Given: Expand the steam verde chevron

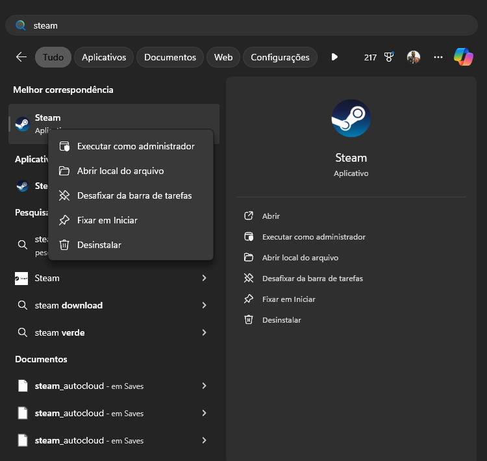Looking at the screenshot, I should (204, 332).
